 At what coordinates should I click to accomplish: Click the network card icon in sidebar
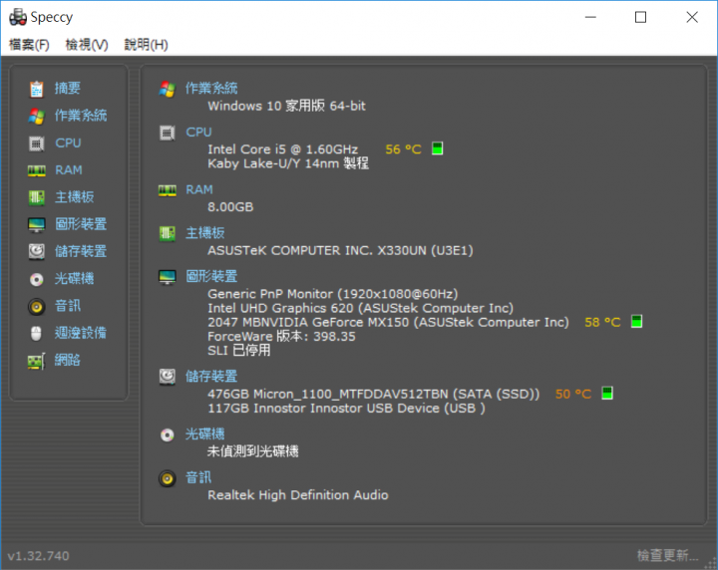36,361
